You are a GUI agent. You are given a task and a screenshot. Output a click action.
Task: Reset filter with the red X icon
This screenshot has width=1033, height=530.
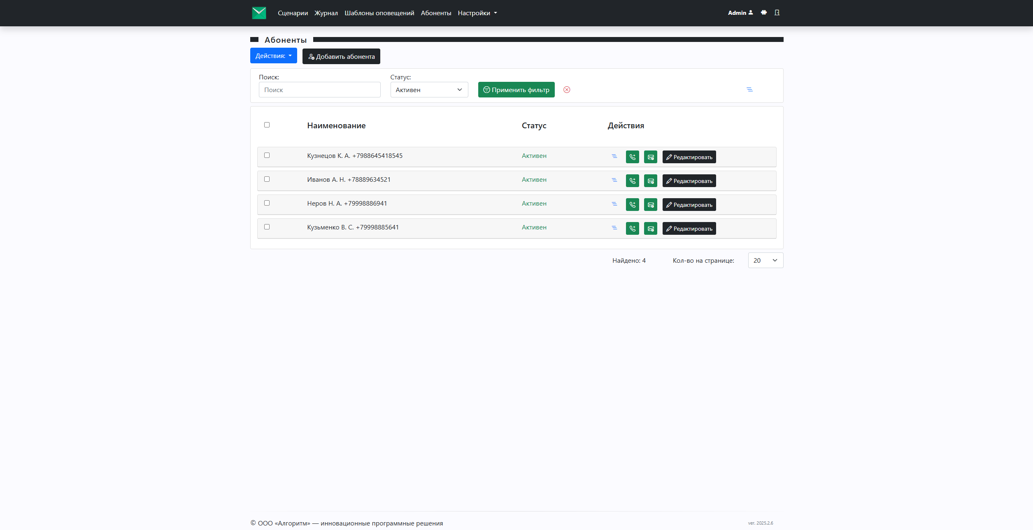click(x=567, y=90)
